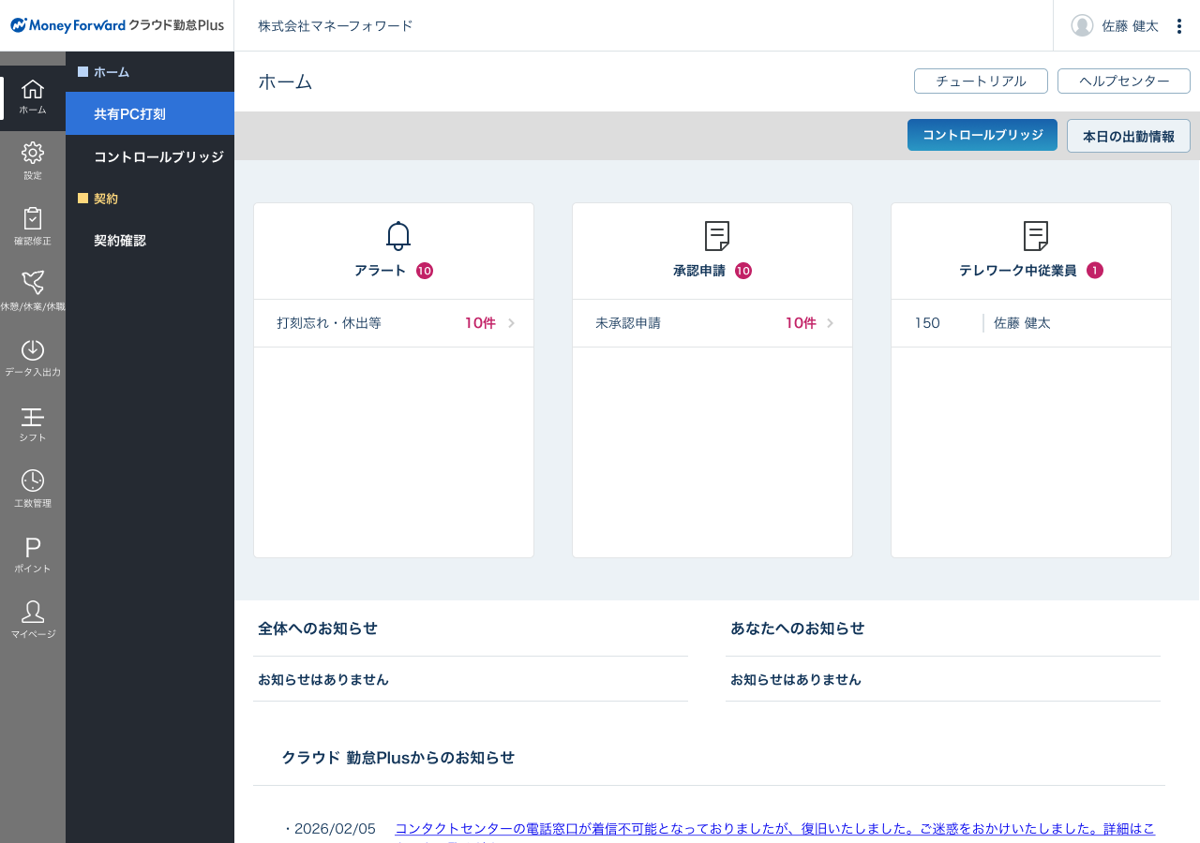This screenshot has height=843, width=1200.
Task: Click the アラート bell icon
Action: tap(398, 235)
